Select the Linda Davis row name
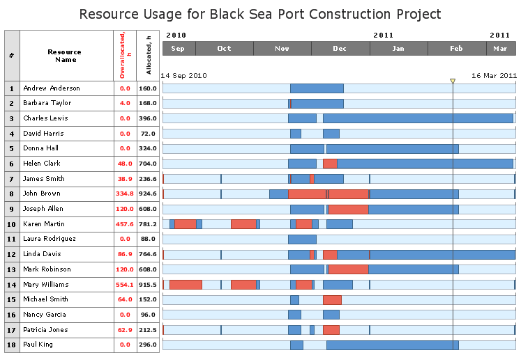Viewport: 521px width, 355px height. pyautogui.click(x=43, y=254)
